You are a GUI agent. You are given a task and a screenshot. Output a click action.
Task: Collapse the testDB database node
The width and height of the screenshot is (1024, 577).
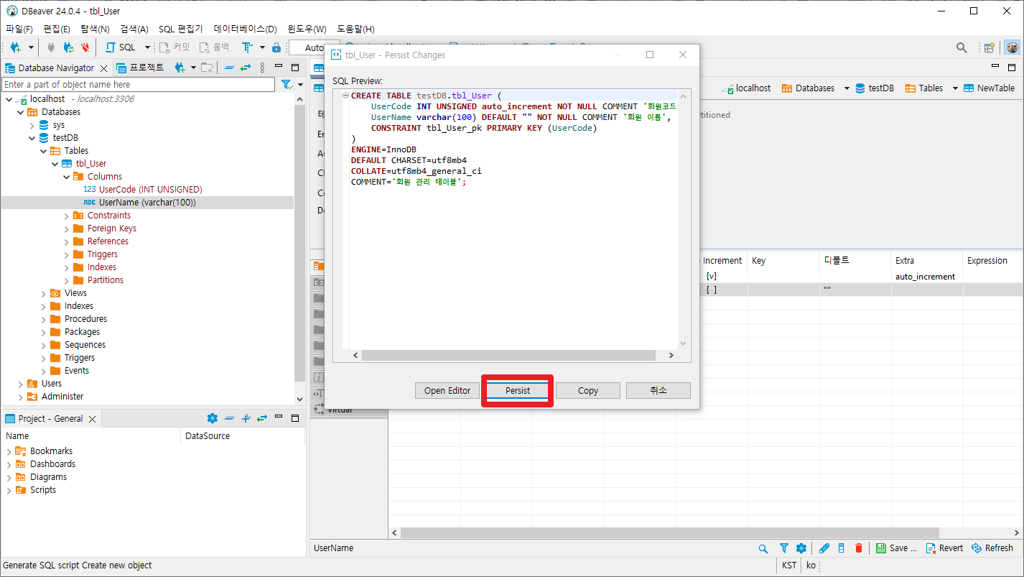pyautogui.click(x=32, y=138)
